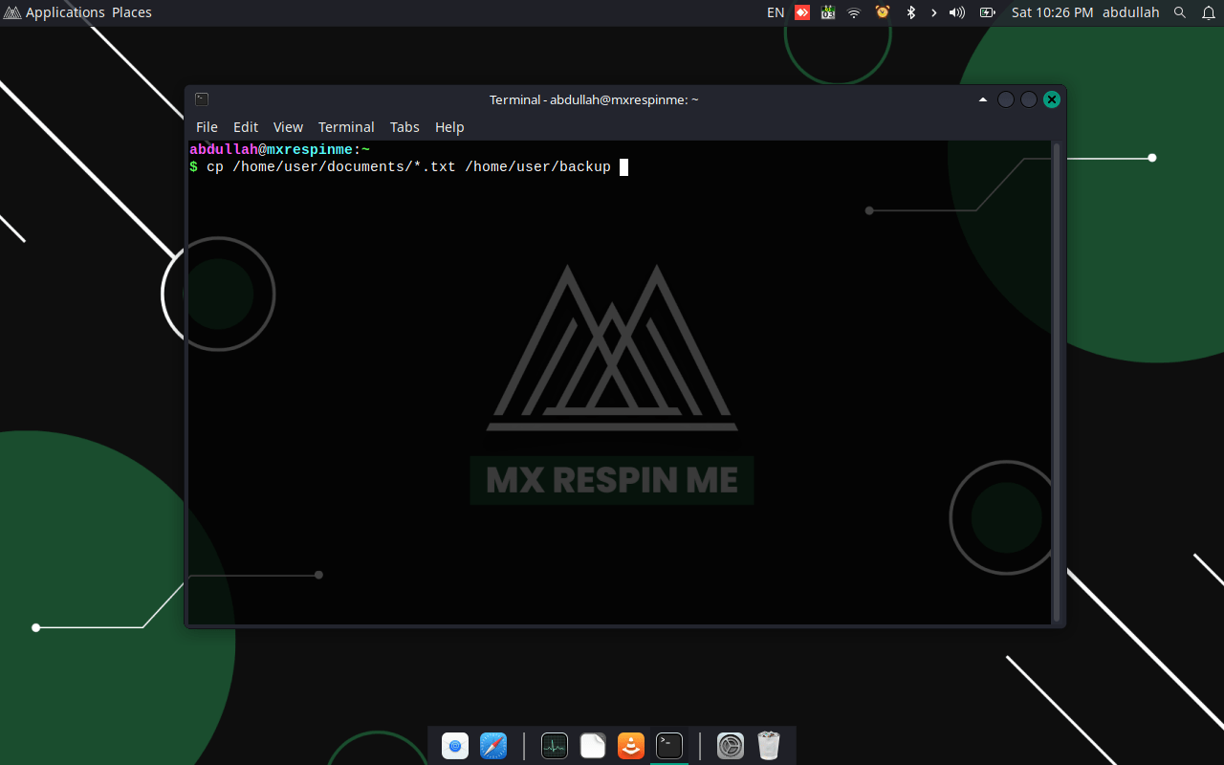1224x765 pixels.
Task: Open the EN keyboard layout indicator
Action: point(776,12)
